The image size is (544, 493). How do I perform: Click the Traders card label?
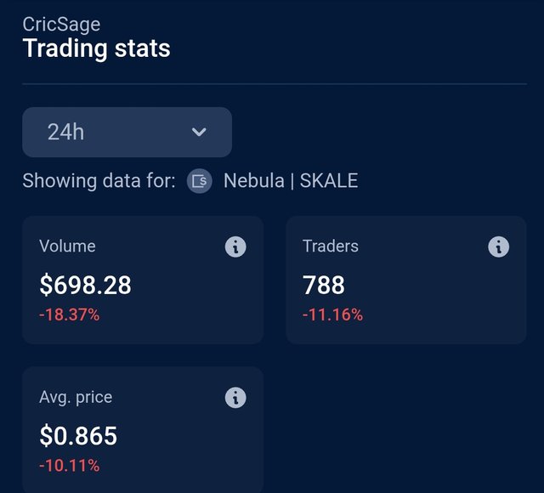(x=331, y=246)
